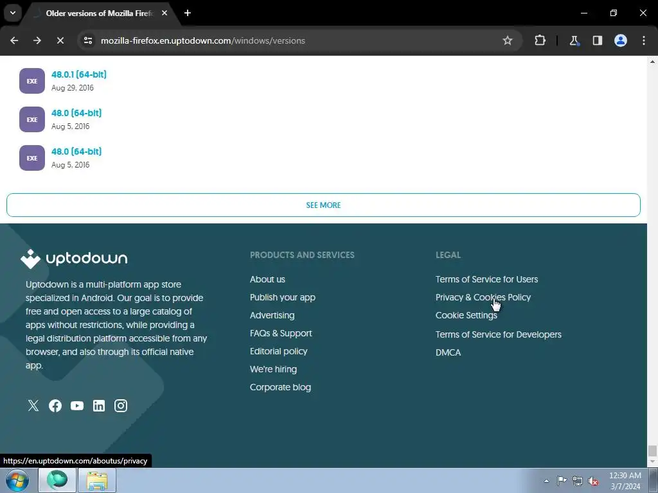
Task: Open the Action Center flag icon
Action: pos(562,481)
